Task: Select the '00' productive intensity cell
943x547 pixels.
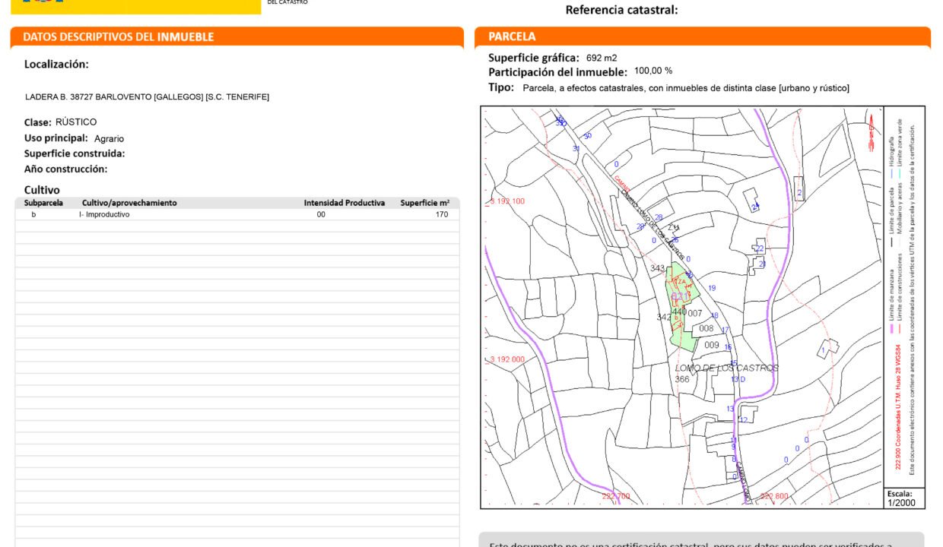Action: [321, 215]
